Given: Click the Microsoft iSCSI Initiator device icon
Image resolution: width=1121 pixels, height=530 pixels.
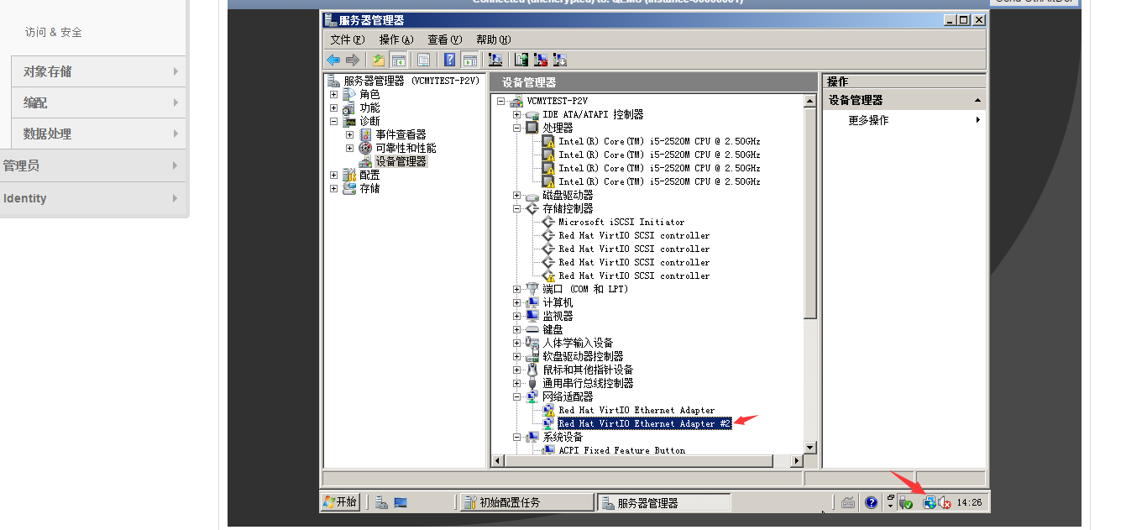Looking at the screenshot, I should [x=549, y=222].
